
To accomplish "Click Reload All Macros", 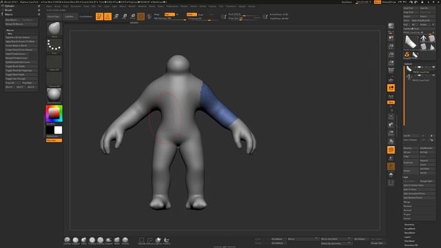I will point(21,24).
